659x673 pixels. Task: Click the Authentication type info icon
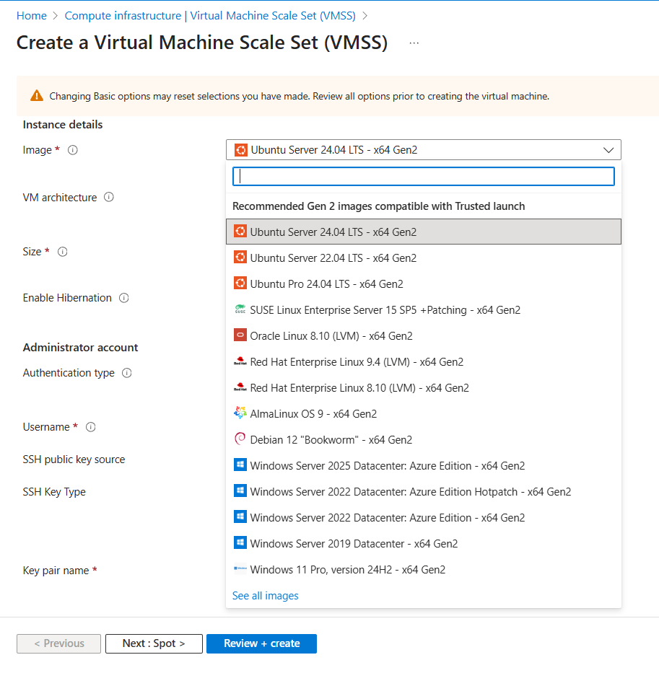(127, 373)
